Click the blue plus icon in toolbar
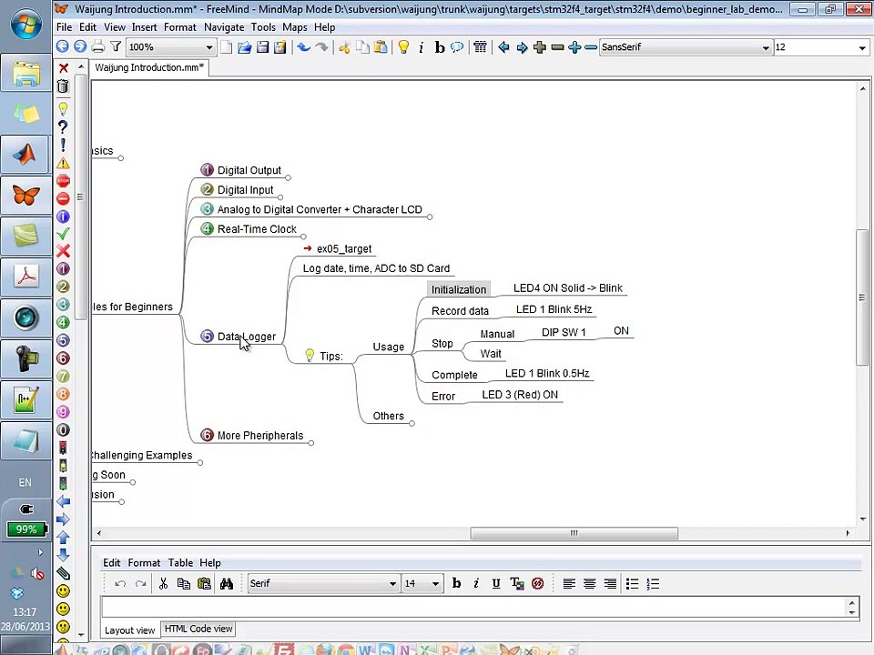 click(574, 46)
